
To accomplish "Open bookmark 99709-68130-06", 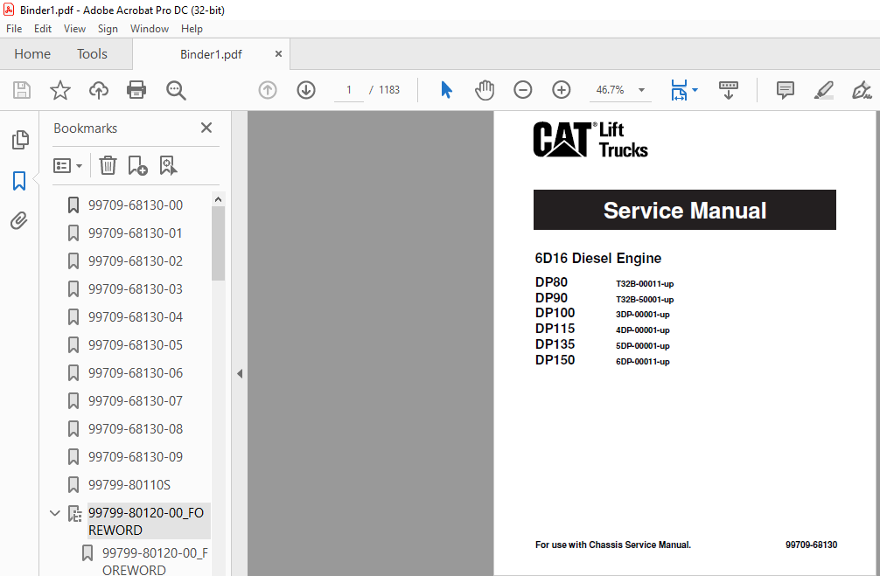I will point(136,373).
